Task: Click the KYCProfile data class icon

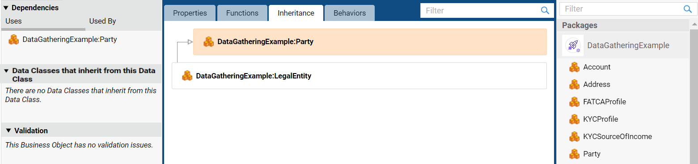Action: tap(574, 119)
